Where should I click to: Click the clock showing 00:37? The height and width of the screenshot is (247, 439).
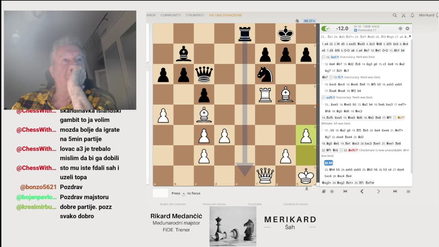tap(309, 21)
